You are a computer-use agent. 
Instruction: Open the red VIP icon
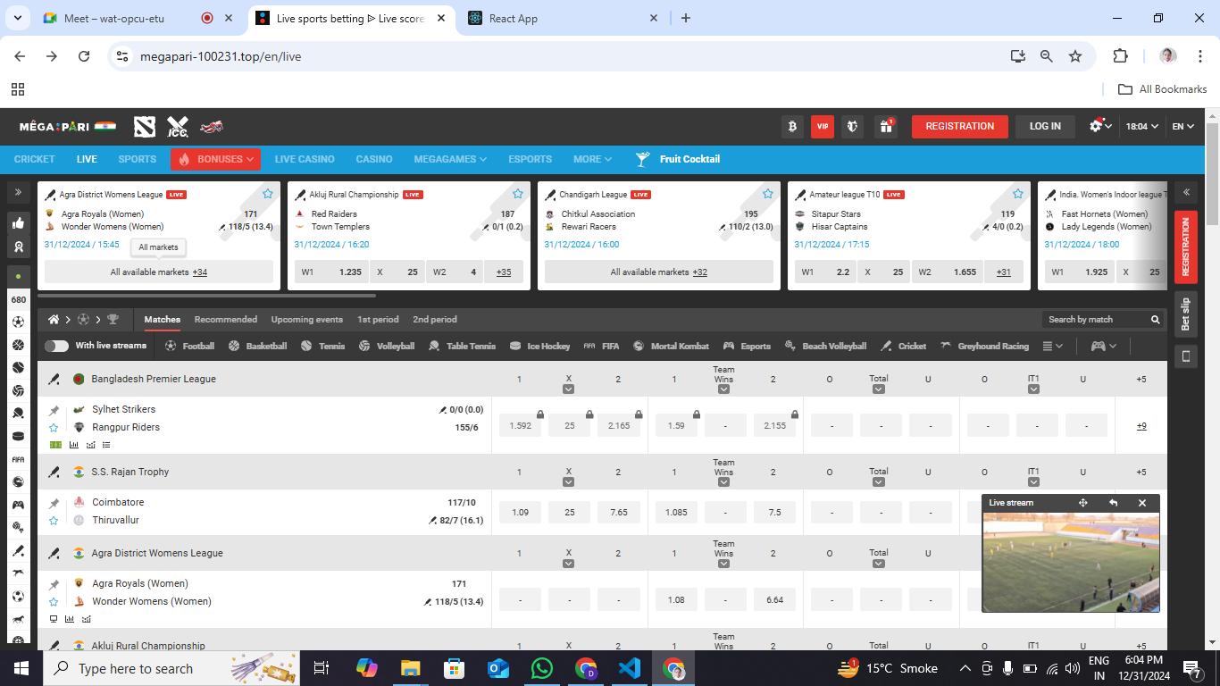click(823, 127)
